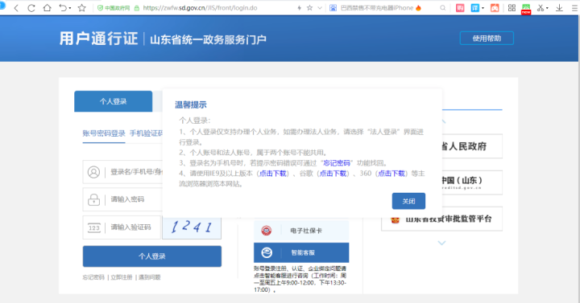Screen dimensions: 580x303
Task: Close the 温馨提示 dialog with 关闭
Action: tap(408, 201)
